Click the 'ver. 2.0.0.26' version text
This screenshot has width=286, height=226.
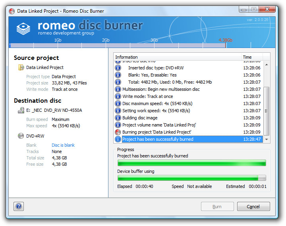(257, 20)
